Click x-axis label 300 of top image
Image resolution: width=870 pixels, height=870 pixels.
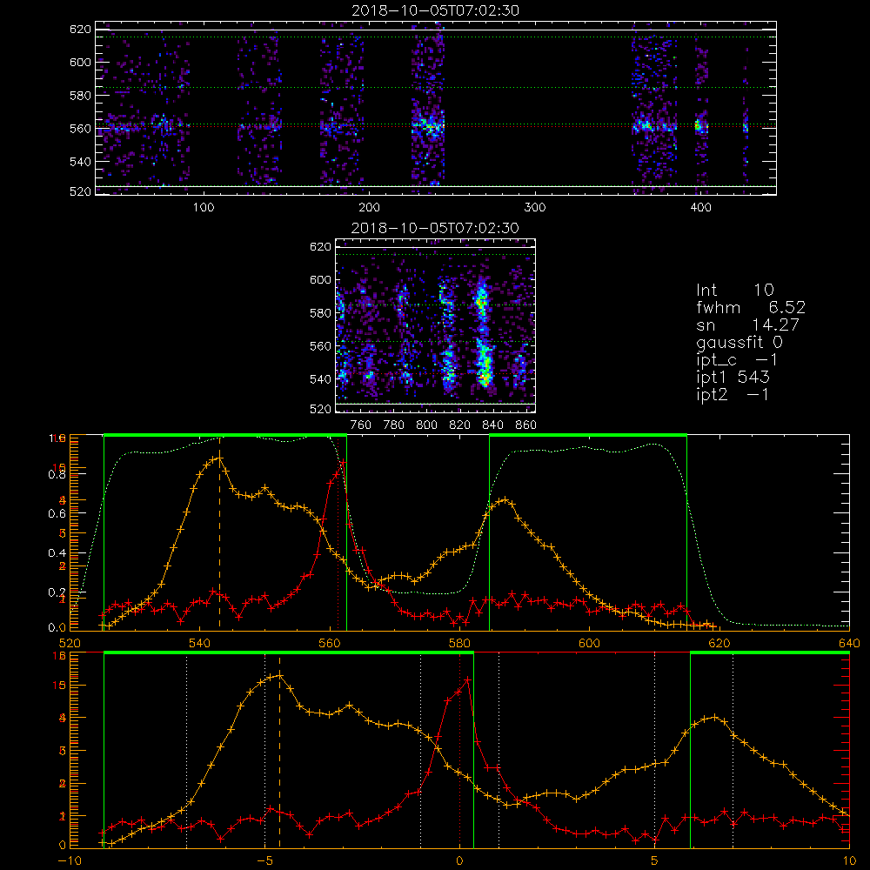[534, 208]
